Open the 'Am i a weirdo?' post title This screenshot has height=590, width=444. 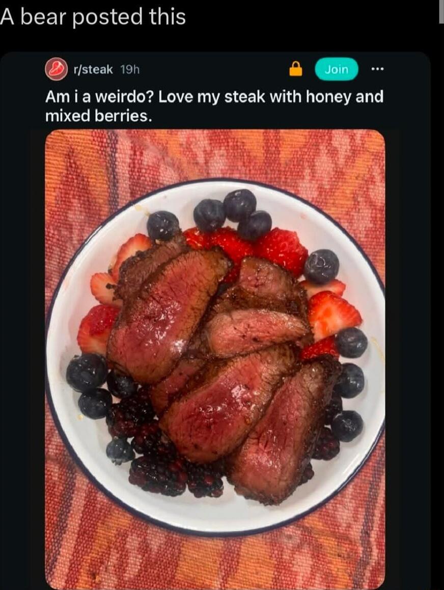pos(214,106)
